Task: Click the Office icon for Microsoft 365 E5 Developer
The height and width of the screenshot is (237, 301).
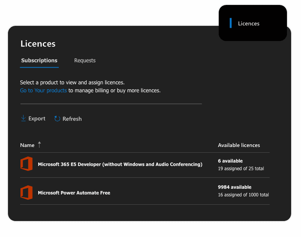Action: point(27,164)
